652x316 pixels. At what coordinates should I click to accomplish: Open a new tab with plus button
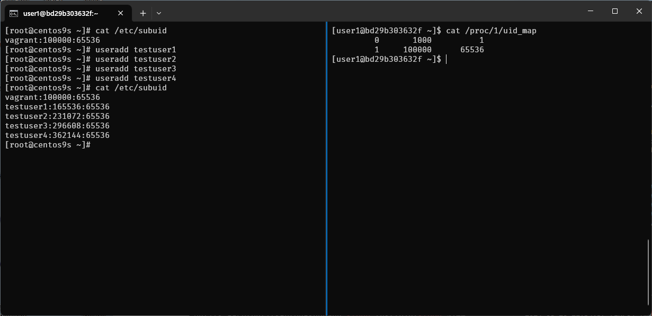coord(142,13)
